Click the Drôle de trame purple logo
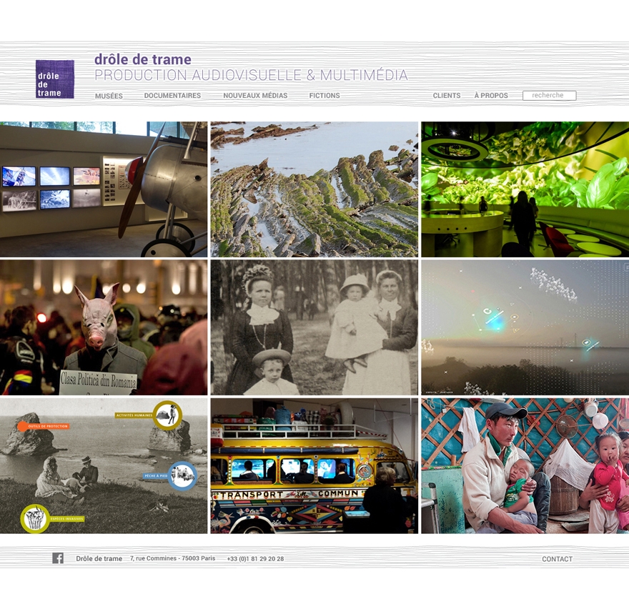Screen dimensions: 629x609 click(x=55, y=79)
